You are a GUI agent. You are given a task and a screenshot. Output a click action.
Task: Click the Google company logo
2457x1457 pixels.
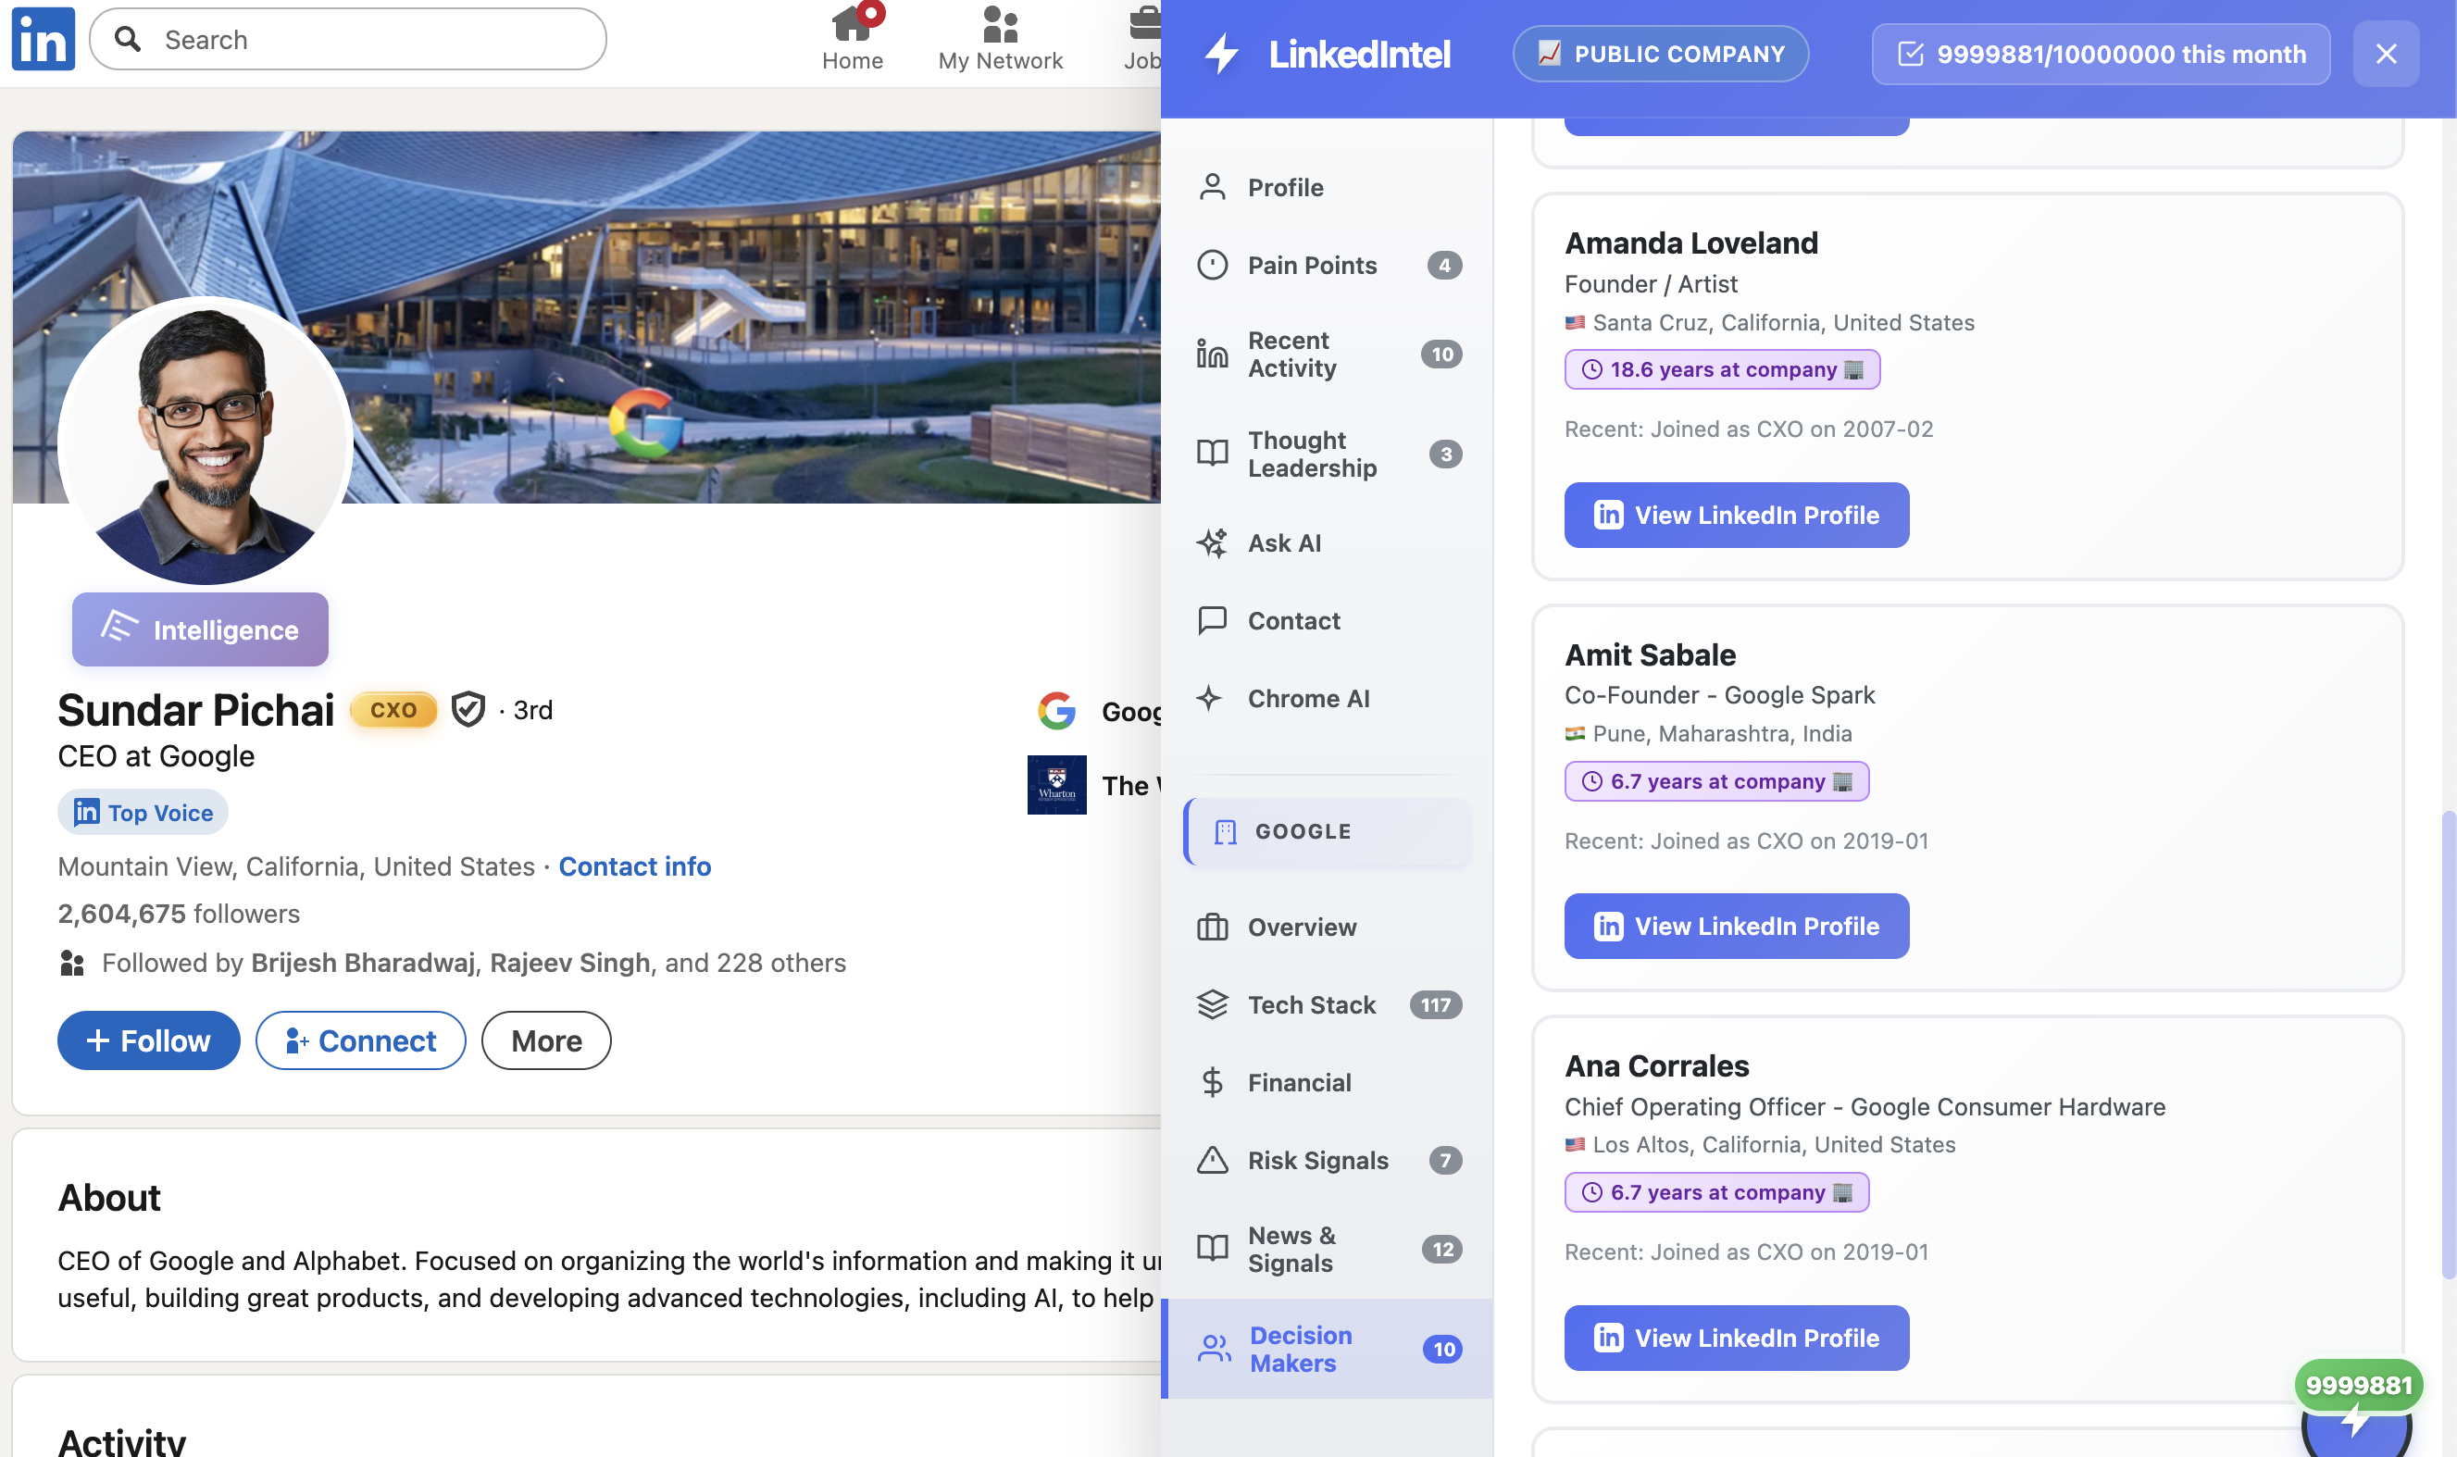[1057, 711]
